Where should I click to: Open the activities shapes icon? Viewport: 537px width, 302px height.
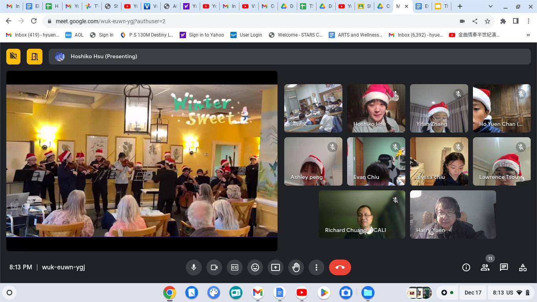pos(523,267)
